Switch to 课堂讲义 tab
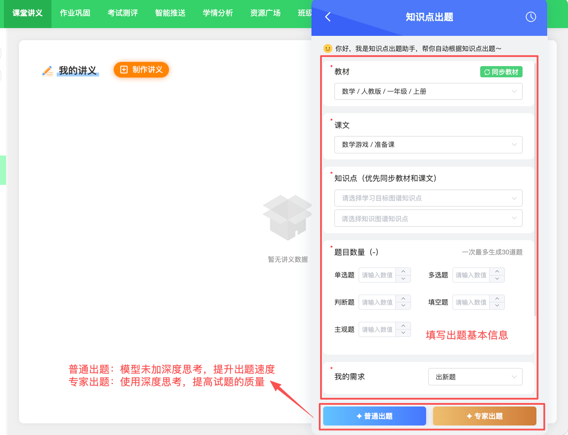This screenshot has width=568, height=435. (x=28, y=13)
